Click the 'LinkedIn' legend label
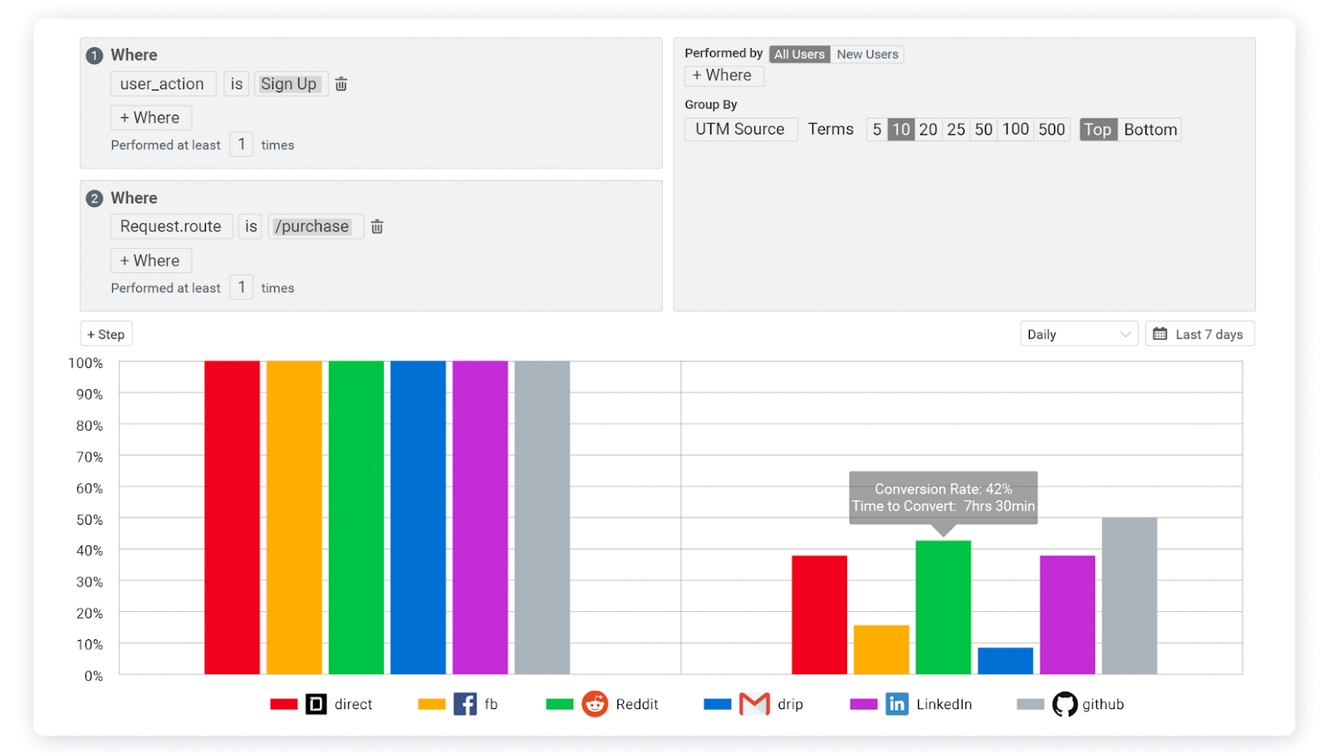This screenshot has height=753, width=1329. [x=944, y=704]
